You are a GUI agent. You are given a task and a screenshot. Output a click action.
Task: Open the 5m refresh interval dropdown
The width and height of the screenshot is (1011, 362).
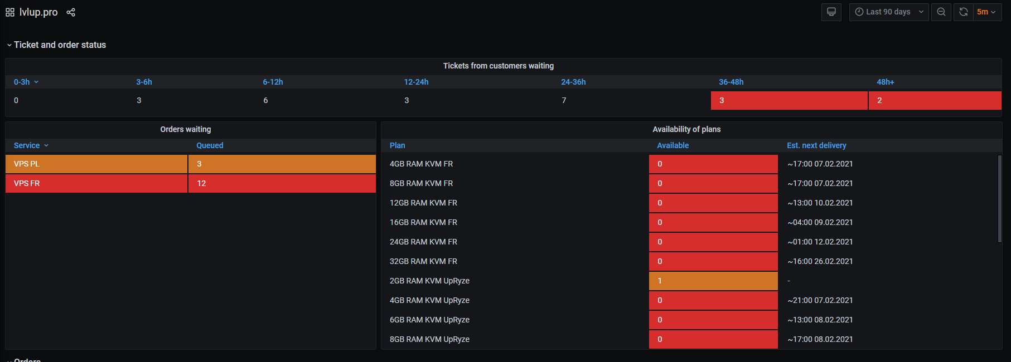coord(986,12)
